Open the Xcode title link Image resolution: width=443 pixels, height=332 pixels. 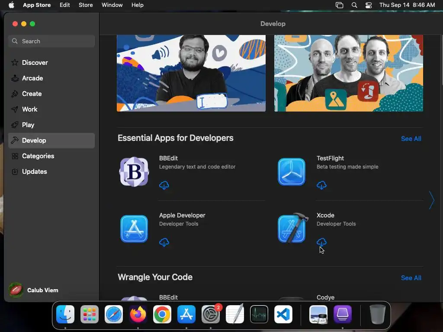325,215
